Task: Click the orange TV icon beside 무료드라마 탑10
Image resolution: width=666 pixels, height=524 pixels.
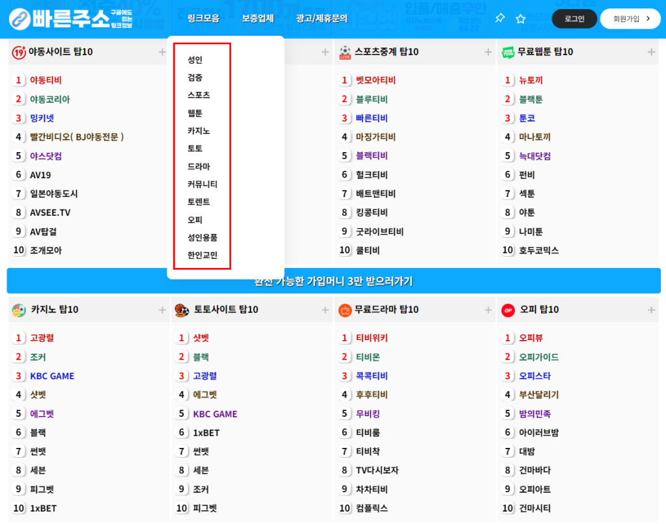Action: [345, 310]
